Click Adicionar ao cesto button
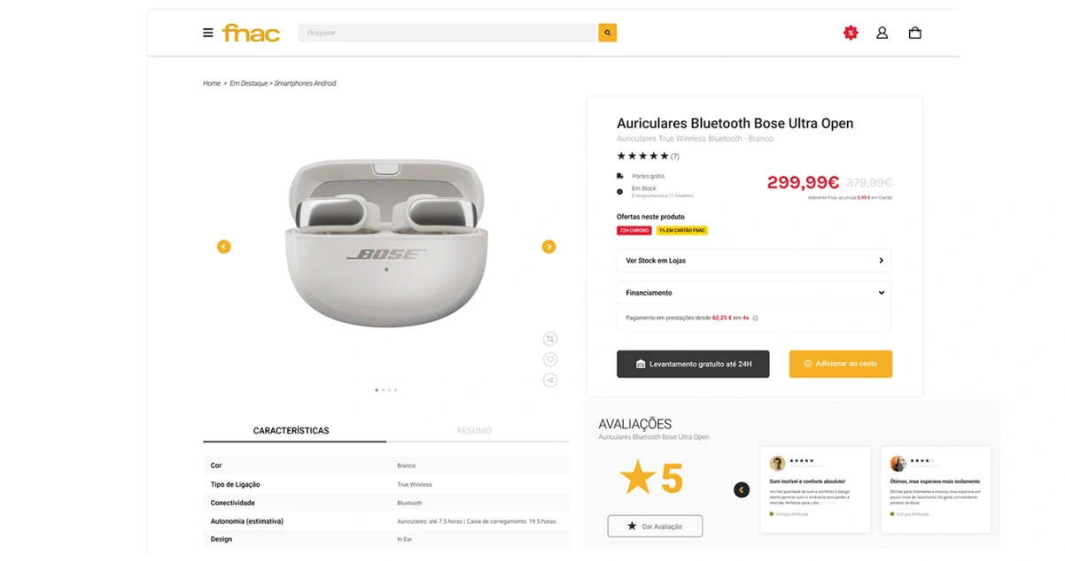Image resolution: width=1065 pixels, height=561 pixels. click(x=840, y=364)
